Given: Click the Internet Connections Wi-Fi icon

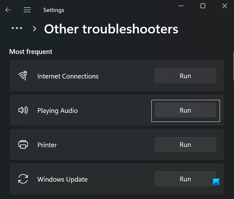Looking at the screenshot, I should click(23, 76).
